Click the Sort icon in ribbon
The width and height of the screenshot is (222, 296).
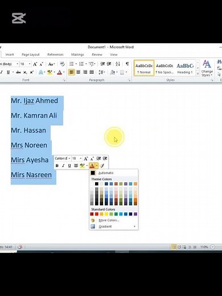pos(118,64)
